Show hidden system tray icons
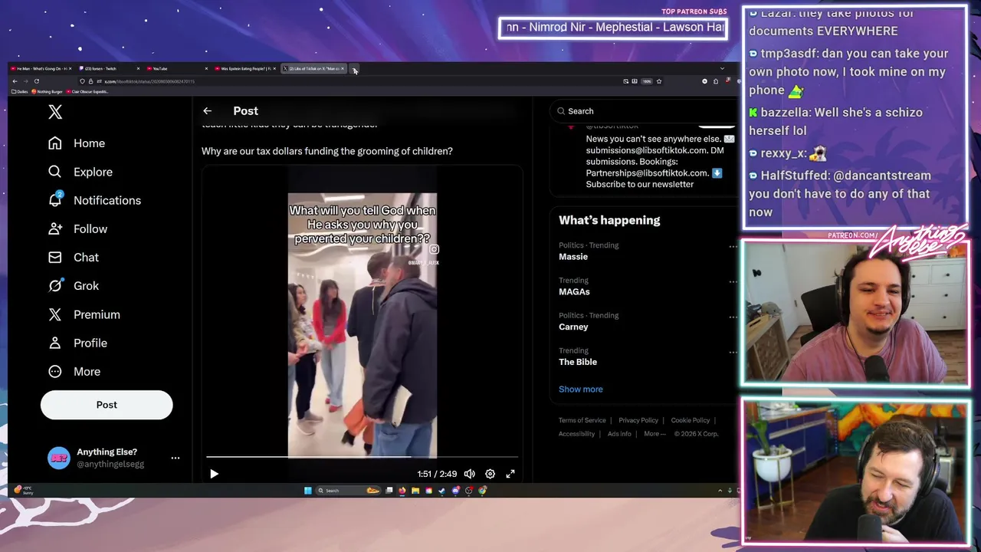 (720, 491)
